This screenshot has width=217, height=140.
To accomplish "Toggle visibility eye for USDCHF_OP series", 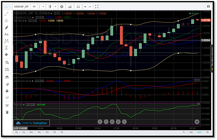I will pos(55,13).
